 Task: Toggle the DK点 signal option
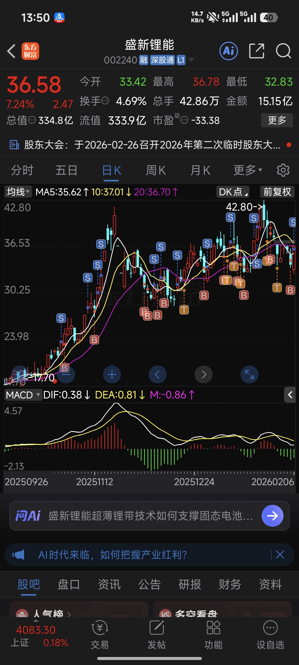click(233, 192)
